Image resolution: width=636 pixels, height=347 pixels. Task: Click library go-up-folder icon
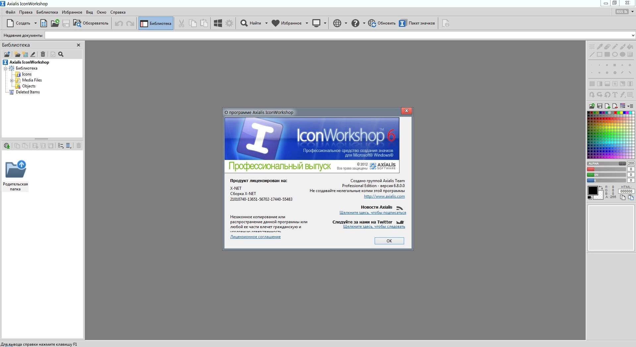7,54
